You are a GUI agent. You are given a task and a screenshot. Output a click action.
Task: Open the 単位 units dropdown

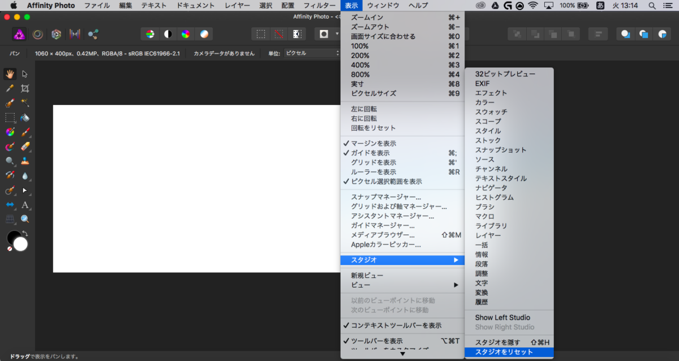pyautogui.click(x=312, y=53)
